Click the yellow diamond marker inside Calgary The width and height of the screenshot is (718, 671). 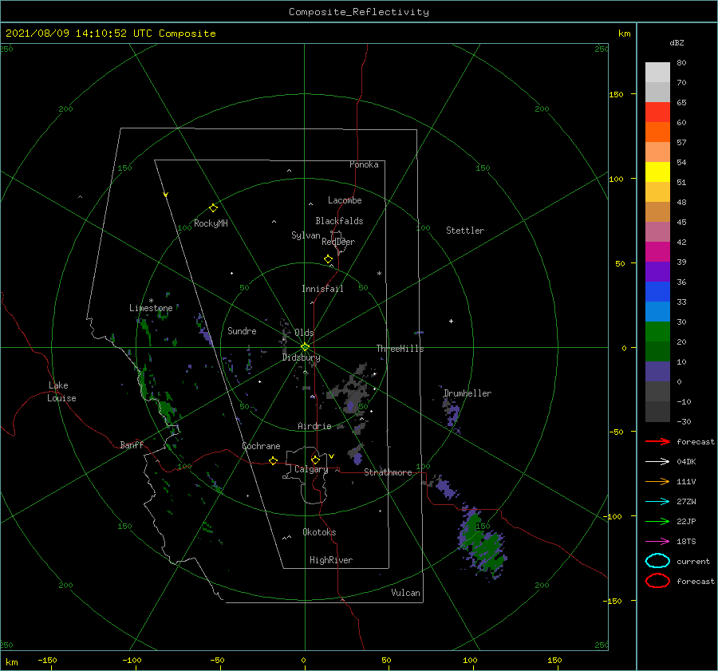[315, 460]
